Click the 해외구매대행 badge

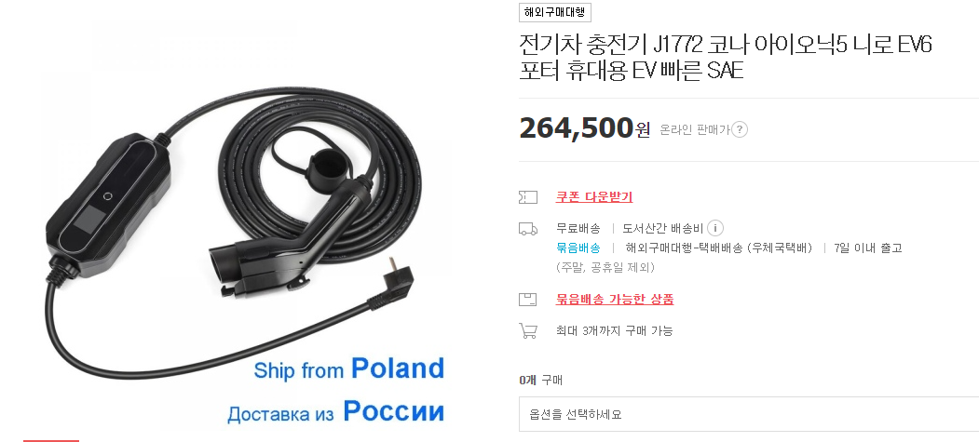pyautogui.click(x=554, y=12)
